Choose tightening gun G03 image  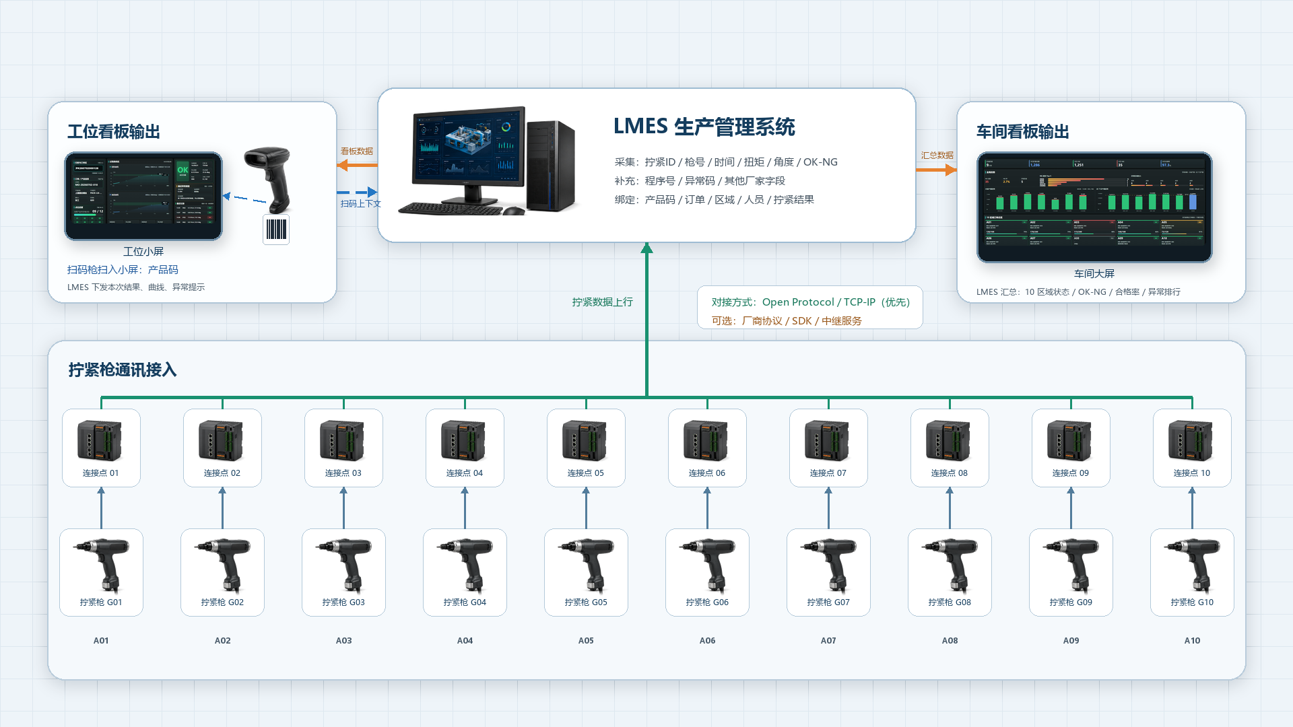(343, 566)
